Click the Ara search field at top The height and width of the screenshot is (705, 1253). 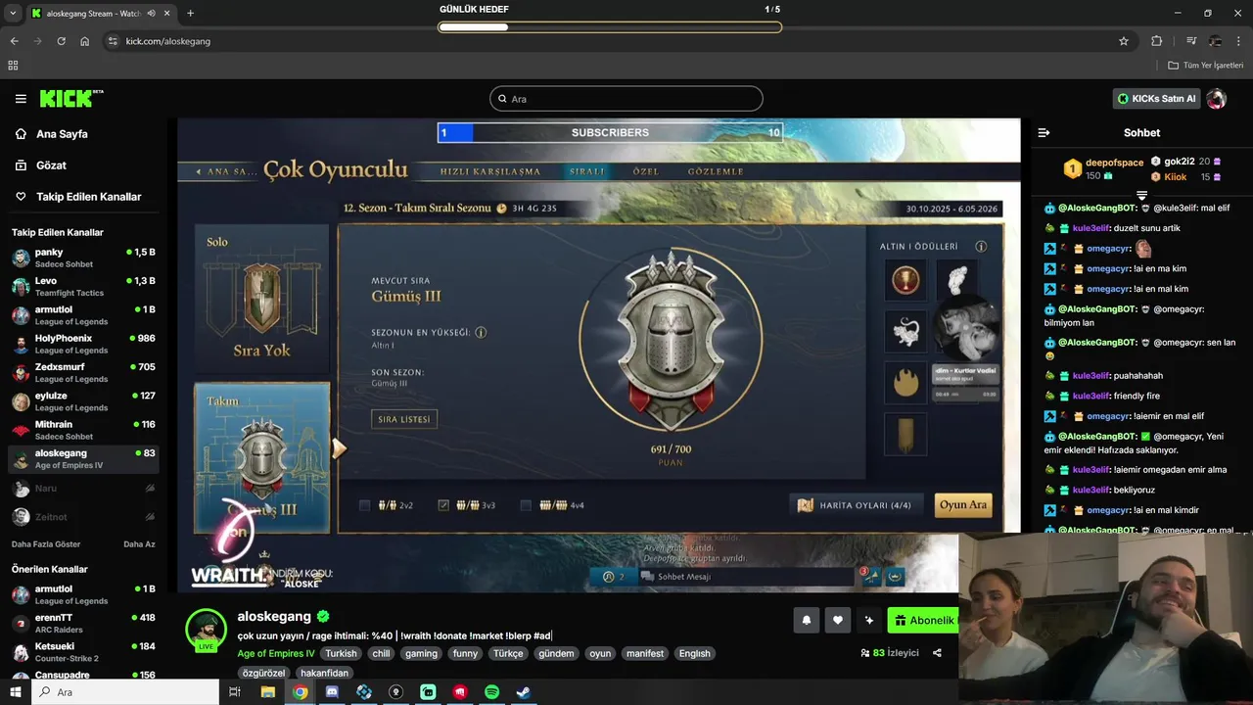click(626, 99)
